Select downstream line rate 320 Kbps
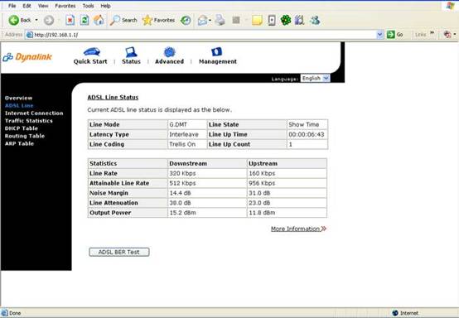This screenshot has width=459, height=318. pos(182,173)
